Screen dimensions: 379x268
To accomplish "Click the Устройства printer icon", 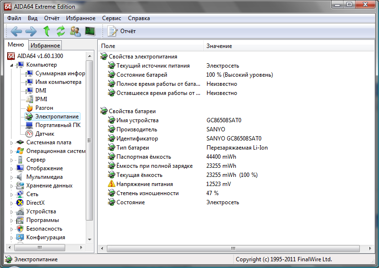I will 20,211.
